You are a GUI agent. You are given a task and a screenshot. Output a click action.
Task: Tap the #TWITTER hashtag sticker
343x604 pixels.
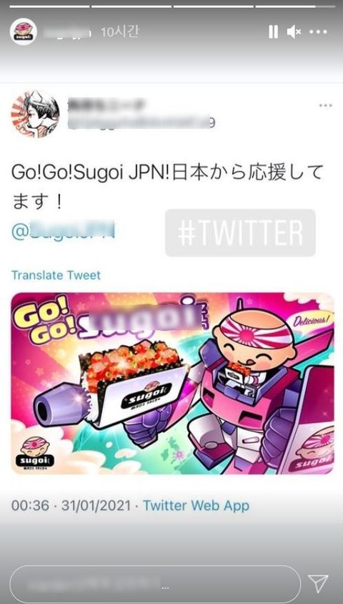coord(240,233)
